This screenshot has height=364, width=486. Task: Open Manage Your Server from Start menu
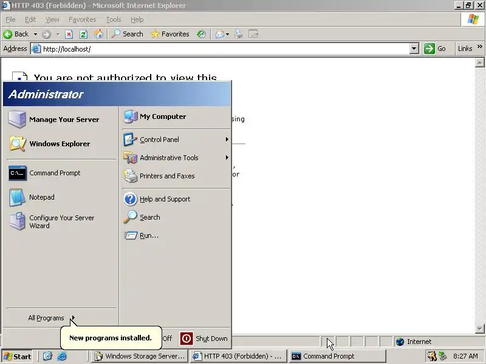click(61, 120)
